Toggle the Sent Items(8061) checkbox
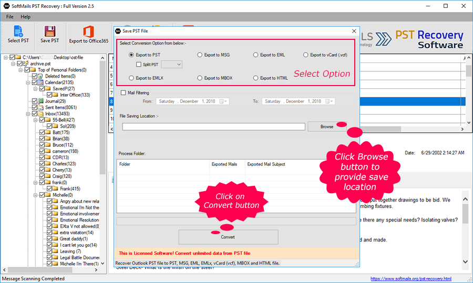Viewport: 473px width, 283px height. [35, 107]
